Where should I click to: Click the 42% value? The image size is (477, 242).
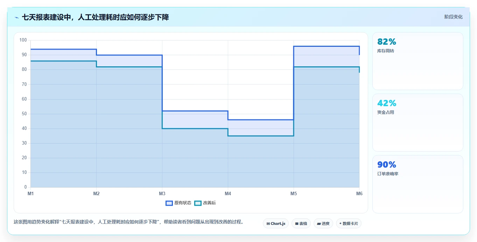387,103
